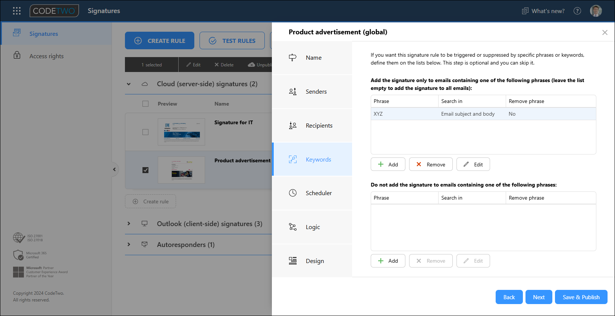Select the XYZ phrase row
The height and width of the screenshot is (316, 615).
[483, 114]
